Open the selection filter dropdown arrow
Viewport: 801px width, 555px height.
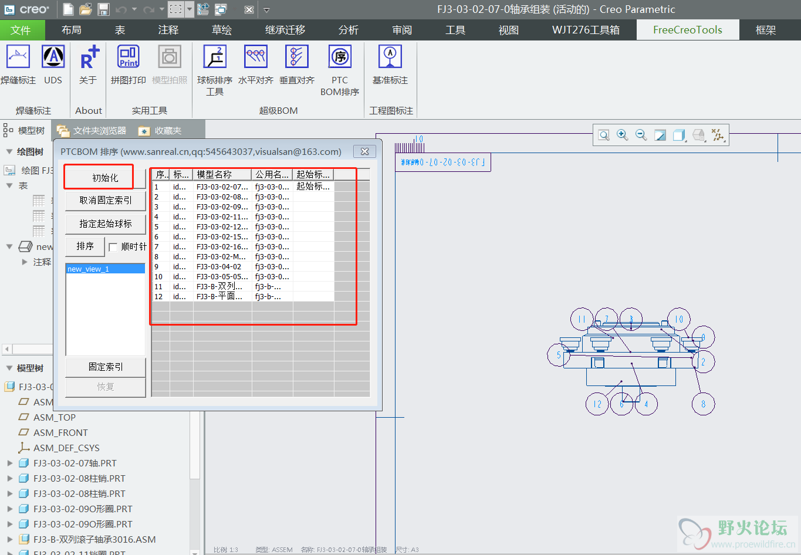click(x=189, y=9)
